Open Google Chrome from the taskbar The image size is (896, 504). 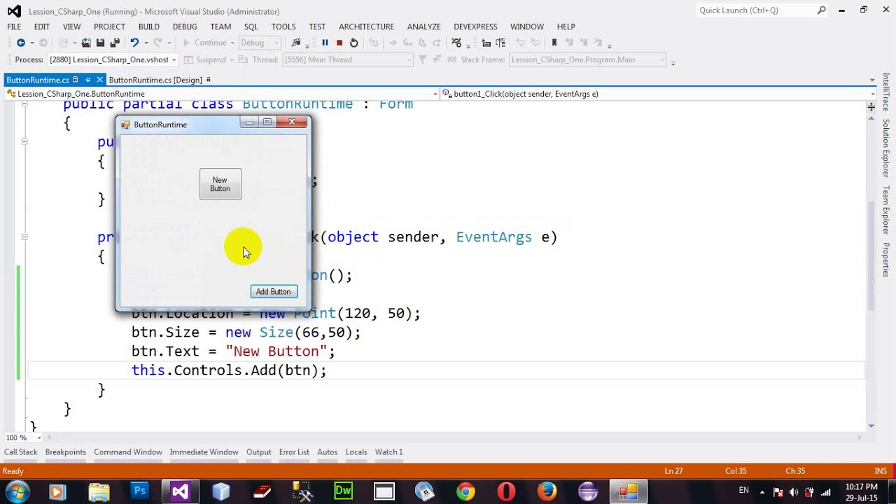tap(465, 491)
